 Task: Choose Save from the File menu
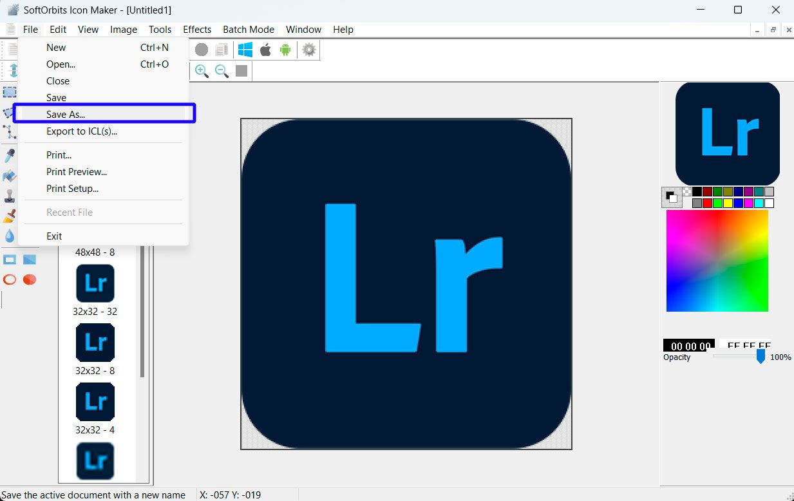(103, 97)
